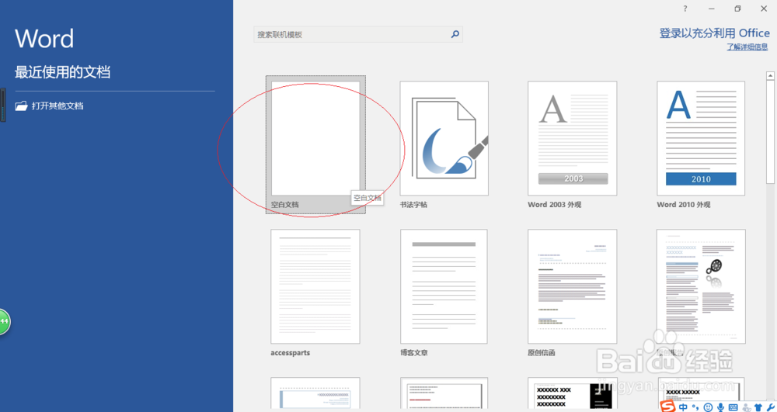Pick the report template with gear graphic
The width and height of the screenshot is (777, 412).
click(x=701, y=293)
